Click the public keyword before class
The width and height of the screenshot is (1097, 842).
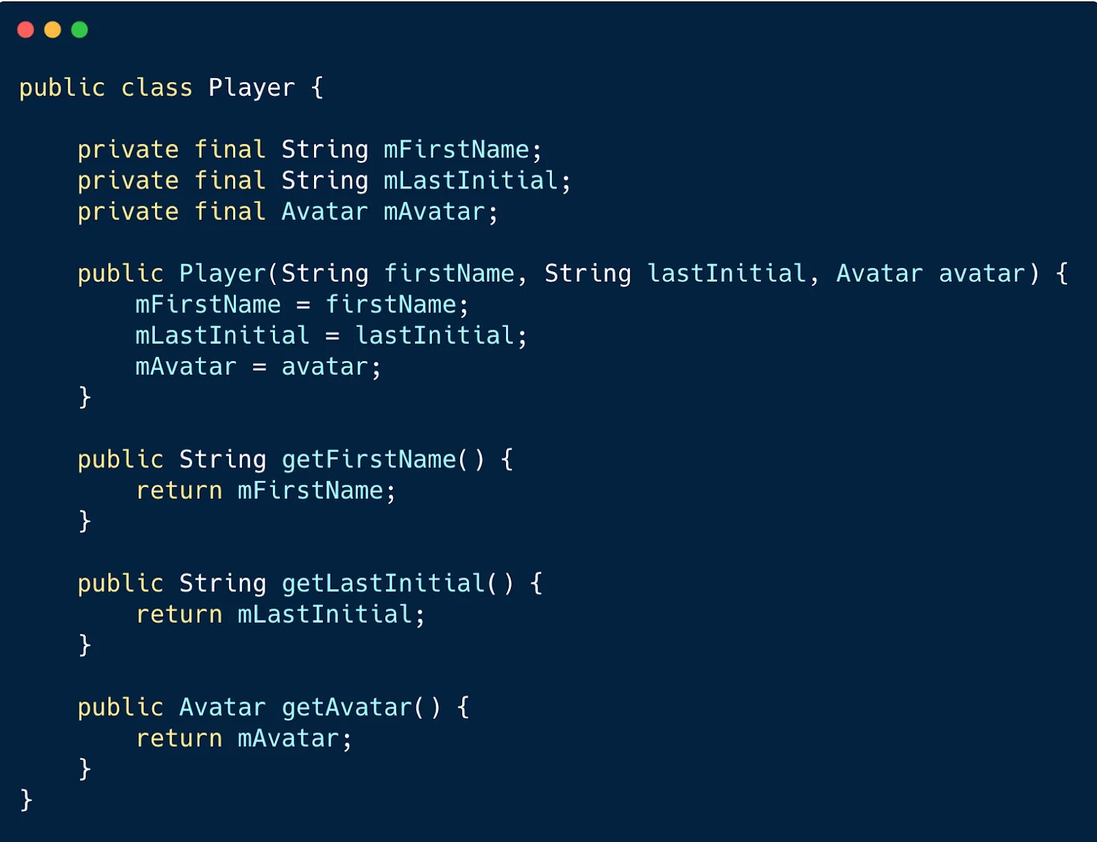point(62,88)
